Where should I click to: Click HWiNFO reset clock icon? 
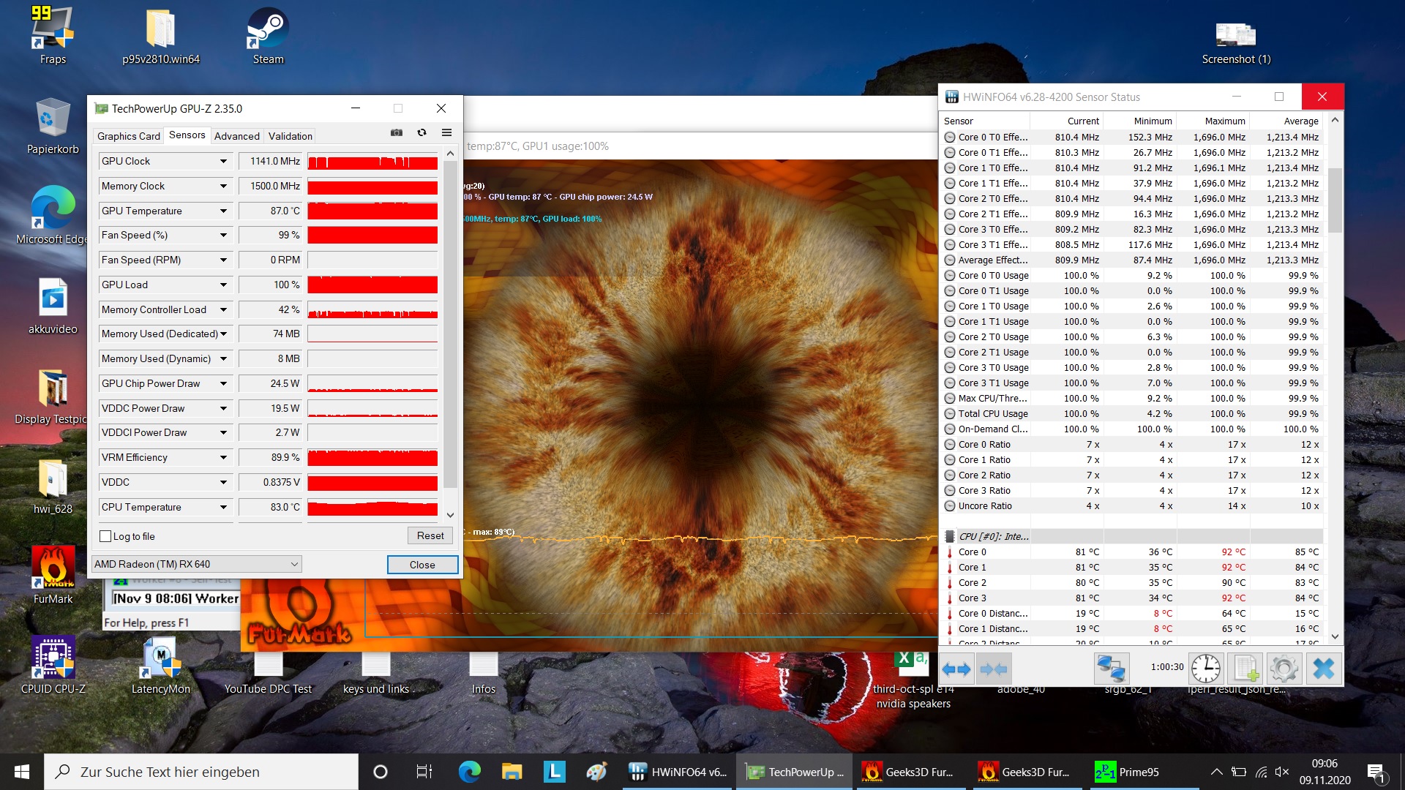tap(1205, 669)
